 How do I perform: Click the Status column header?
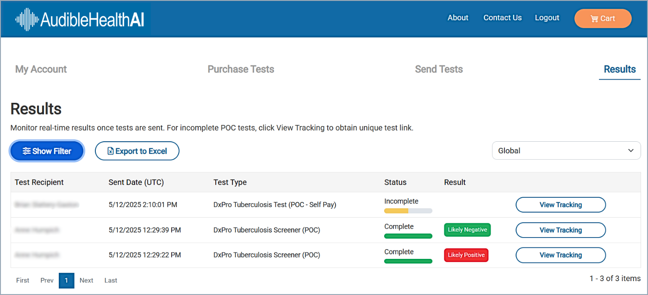395,182
